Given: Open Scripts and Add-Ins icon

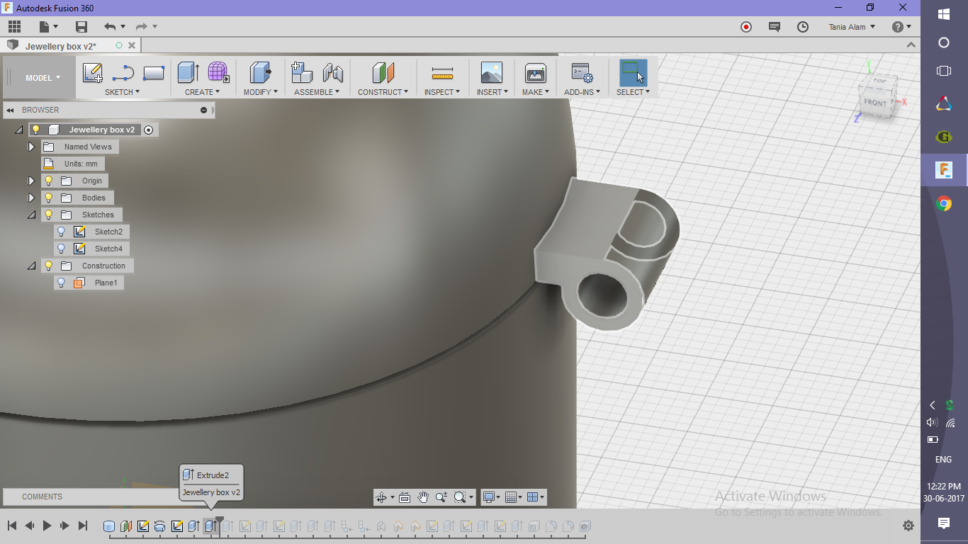Looking at the screenshot, I should tap(582, 73).
